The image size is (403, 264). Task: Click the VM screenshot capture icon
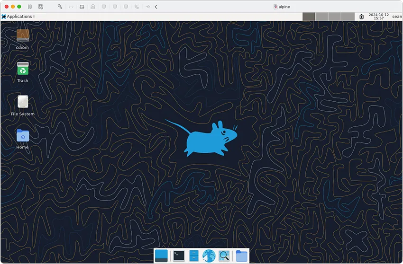point(41,7)
